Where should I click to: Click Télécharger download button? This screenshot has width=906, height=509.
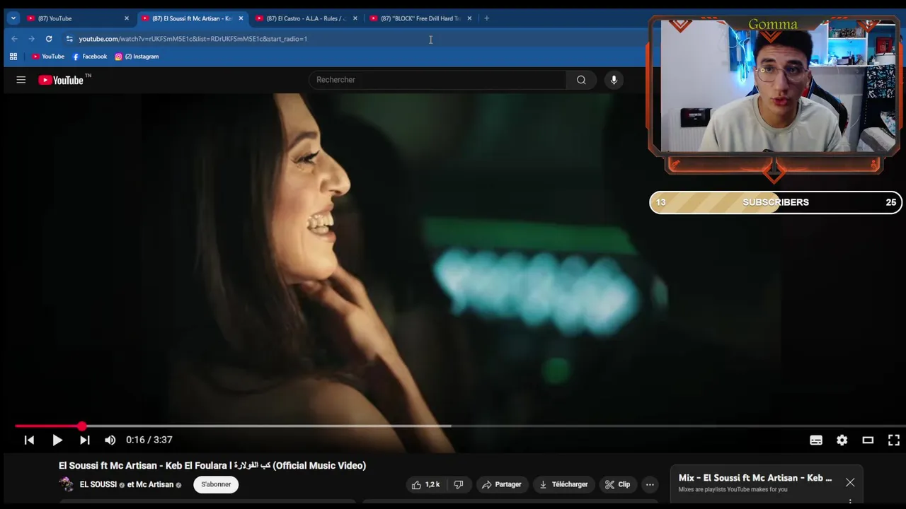(563, 484)
